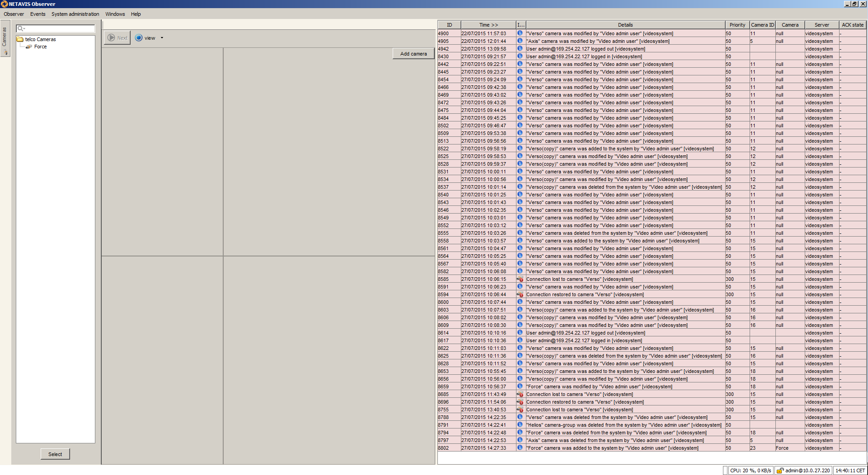This screenshot has height=475, width=868.
Task: Click the Force camera icon in tree
Action: point(29,47)
